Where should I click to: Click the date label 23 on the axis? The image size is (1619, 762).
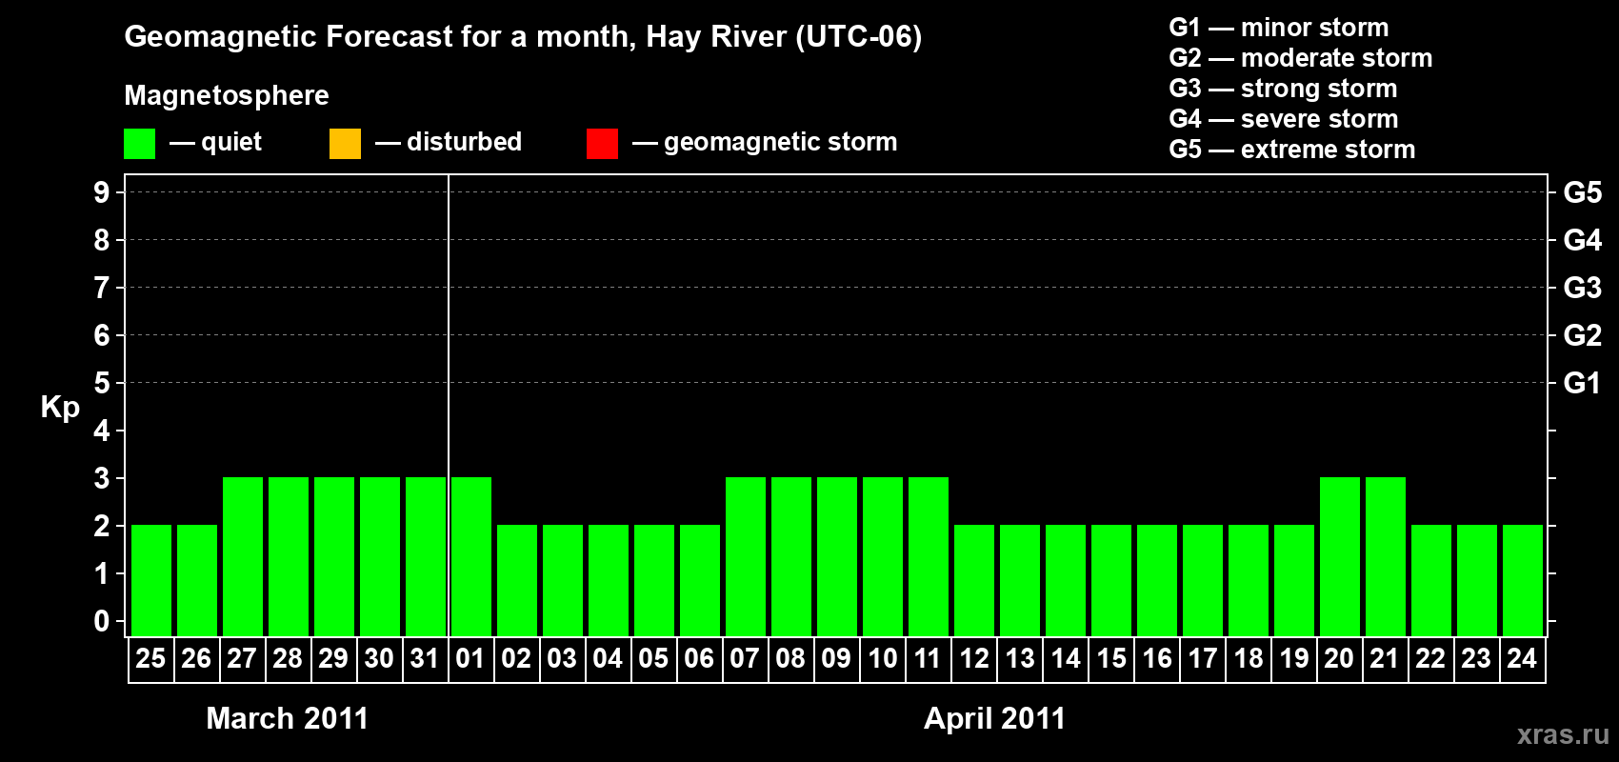(1476, 658)
